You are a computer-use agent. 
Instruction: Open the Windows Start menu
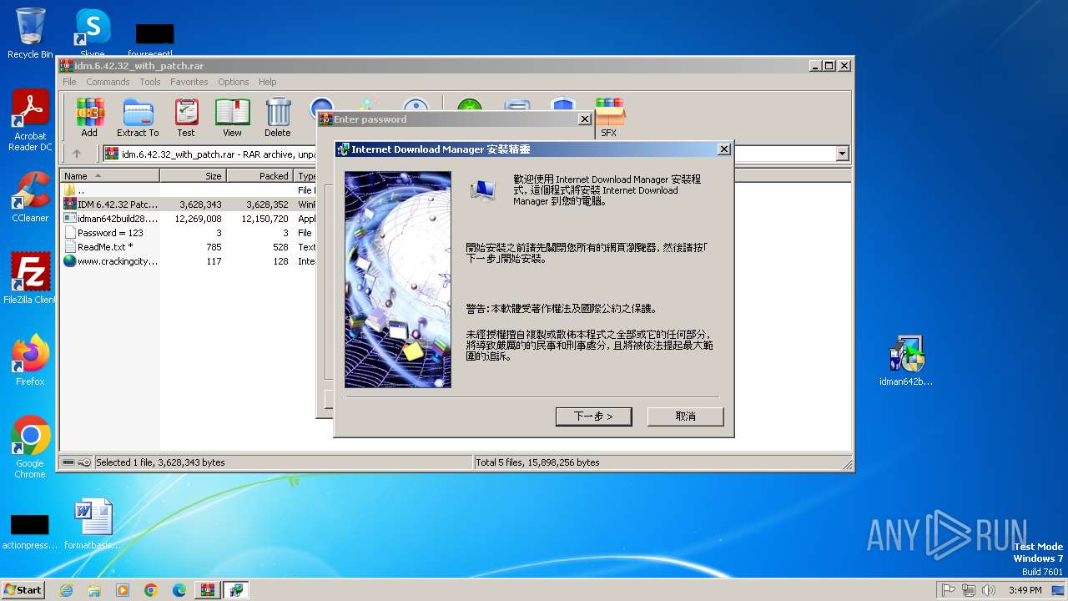pos(23,590)
